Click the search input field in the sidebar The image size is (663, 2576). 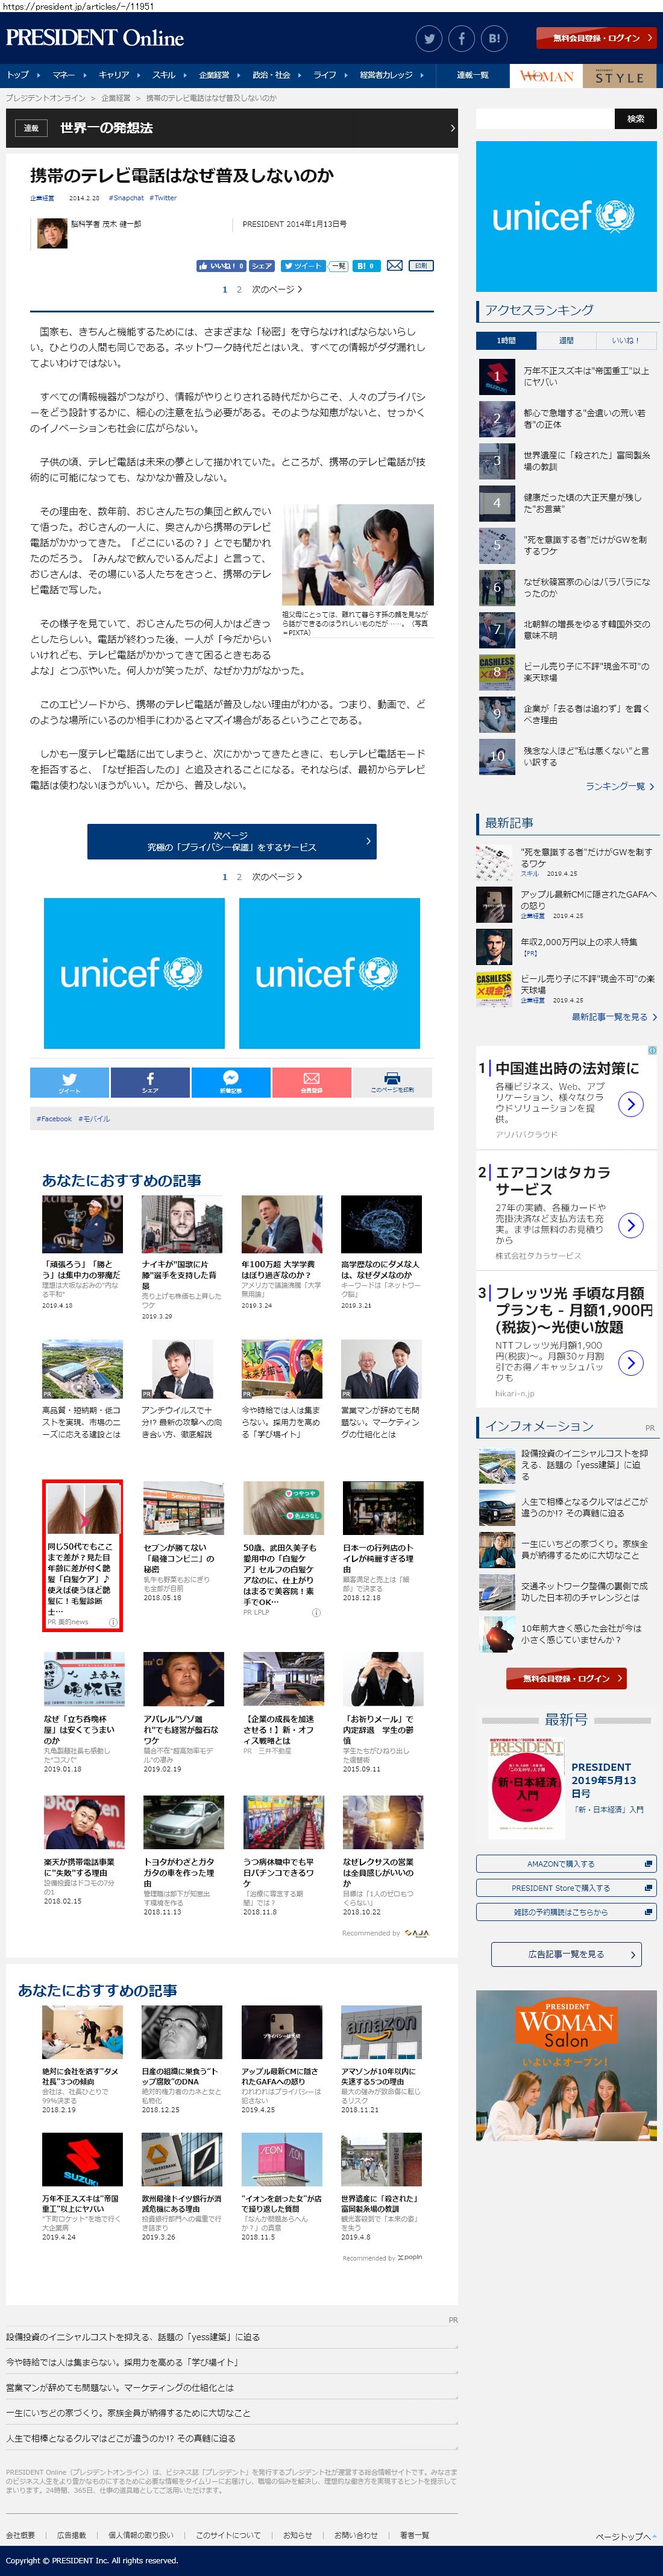click(544, 119)
